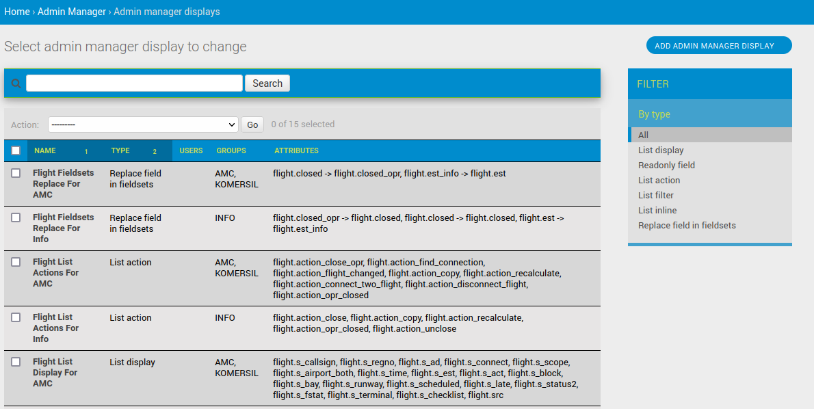Check Flight Fieldsets Replace For AMC row
The height and width of the screenshot is (409, 814).
click(16, 174)
